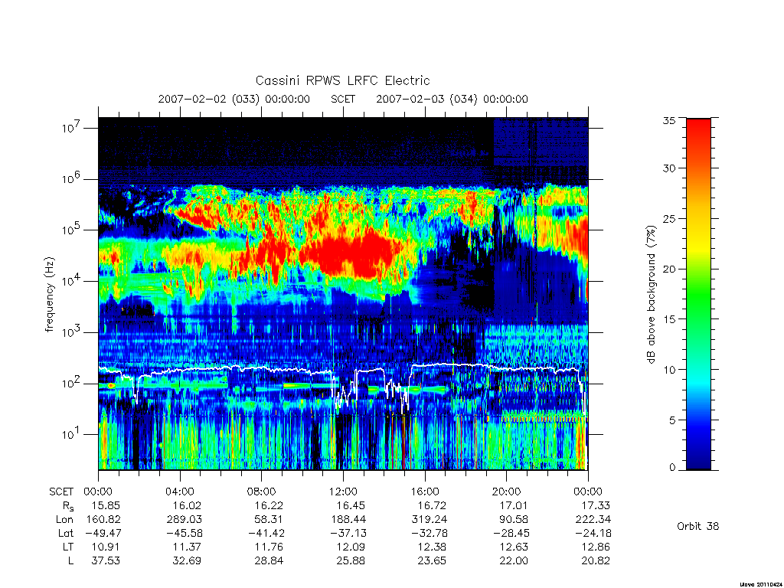
Task: Click latitude value -24.18
Action: pos(593,534)
